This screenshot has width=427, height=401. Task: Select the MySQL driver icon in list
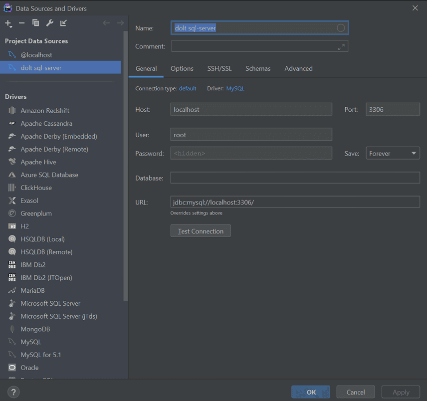point(12,342)
